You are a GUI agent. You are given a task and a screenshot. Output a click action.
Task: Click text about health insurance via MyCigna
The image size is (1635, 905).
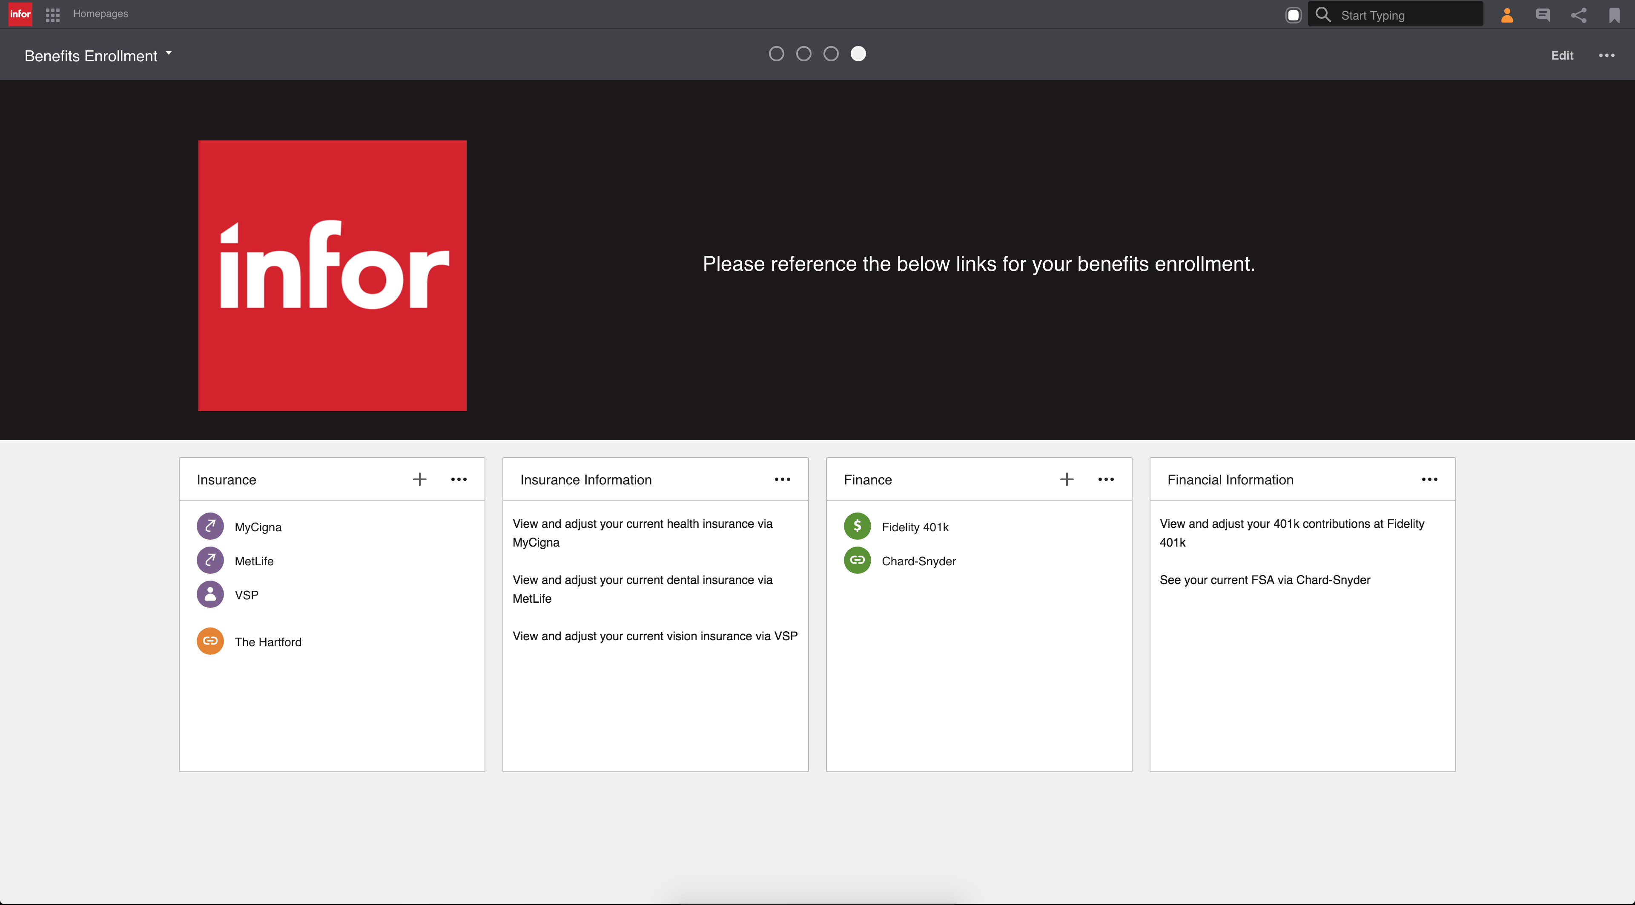(643, 533)
